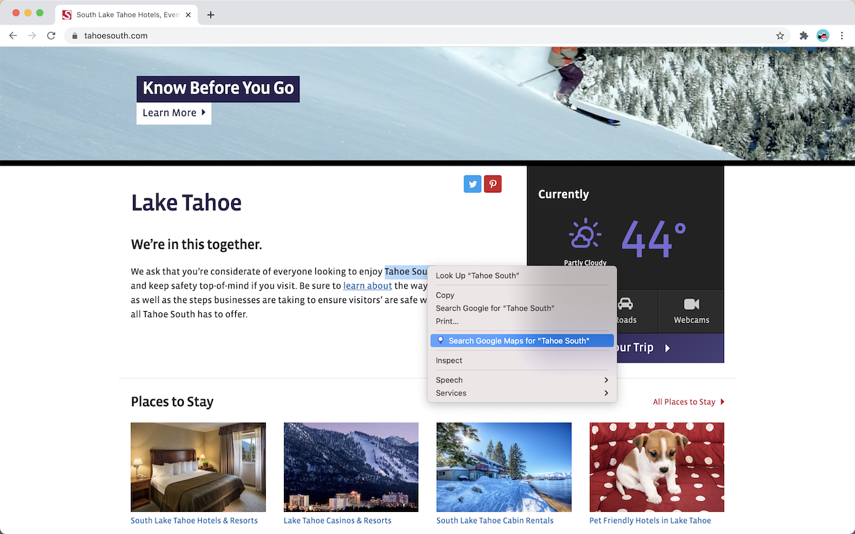Click the hotel bedroom thumbnail
This screenshot has width=855, height=534.
coord(198,467)
